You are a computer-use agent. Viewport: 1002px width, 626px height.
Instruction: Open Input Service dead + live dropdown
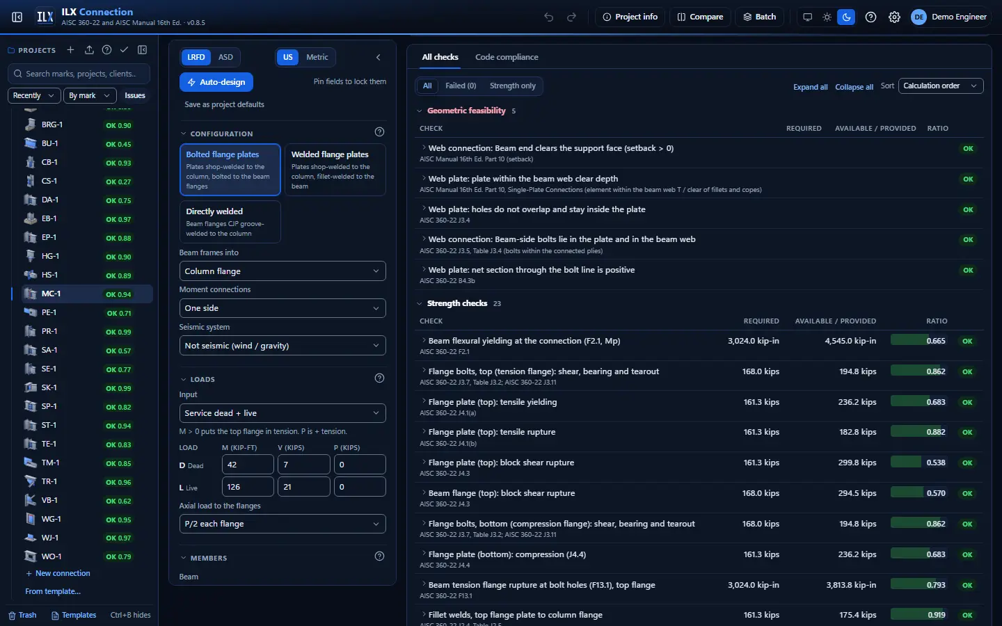[283, 413]
